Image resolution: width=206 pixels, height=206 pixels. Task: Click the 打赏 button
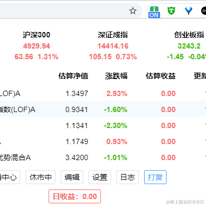click(x=155, y=177)
